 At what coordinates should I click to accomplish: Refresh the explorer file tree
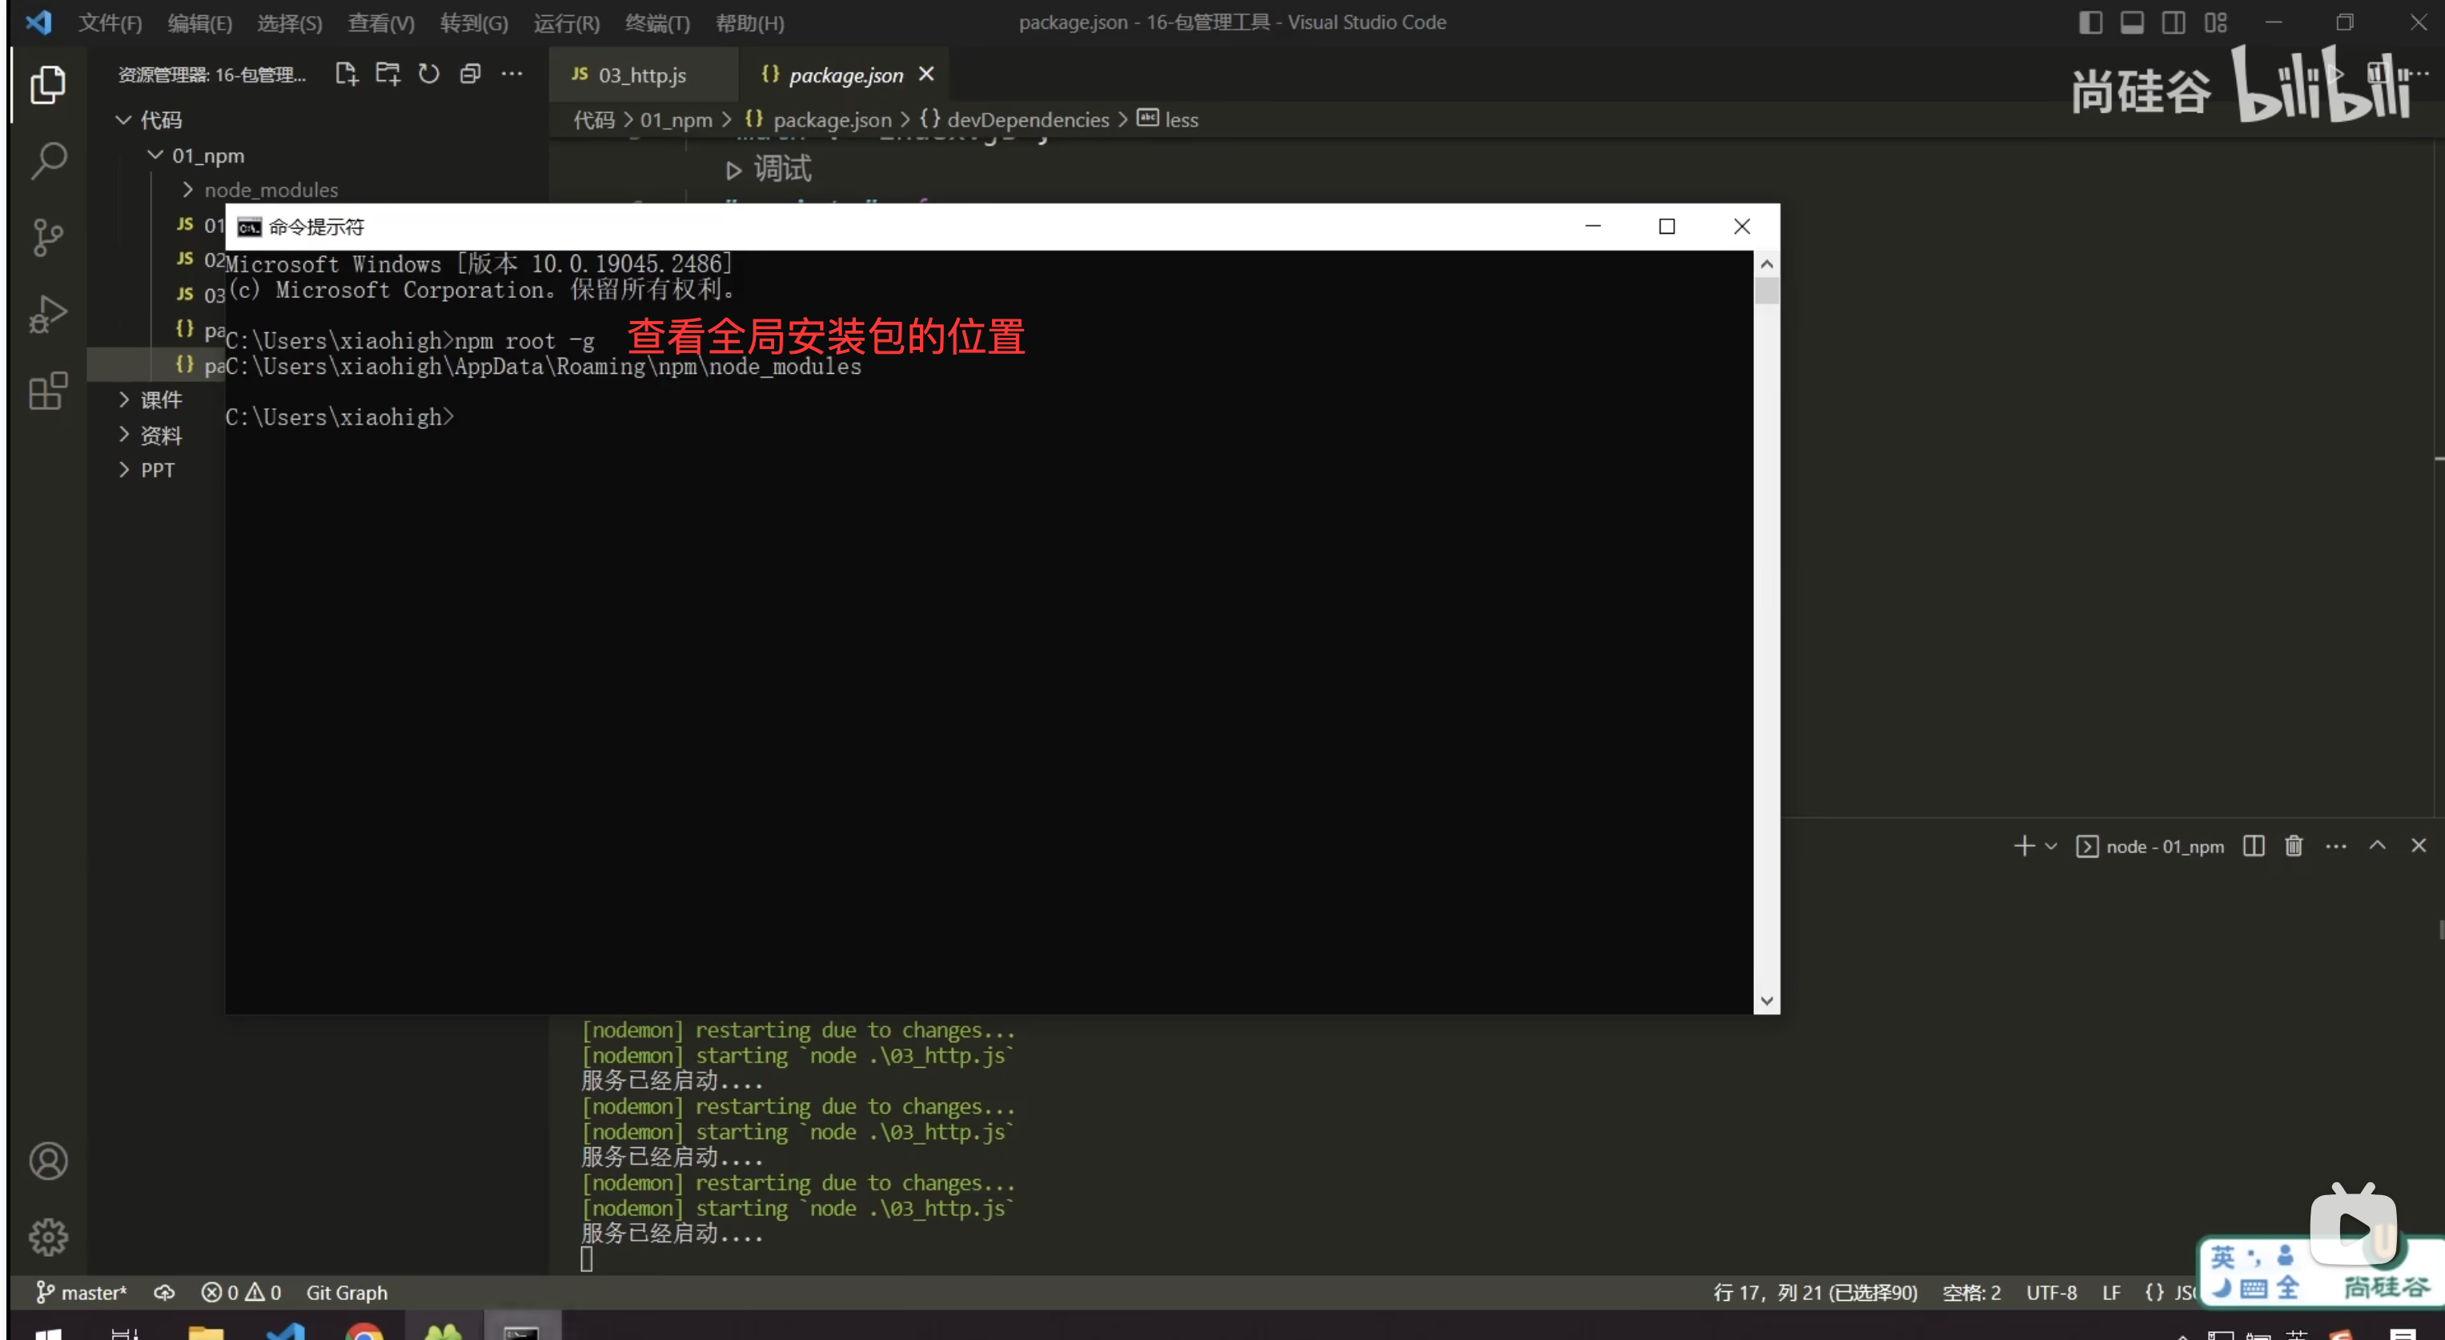point(429,74)
